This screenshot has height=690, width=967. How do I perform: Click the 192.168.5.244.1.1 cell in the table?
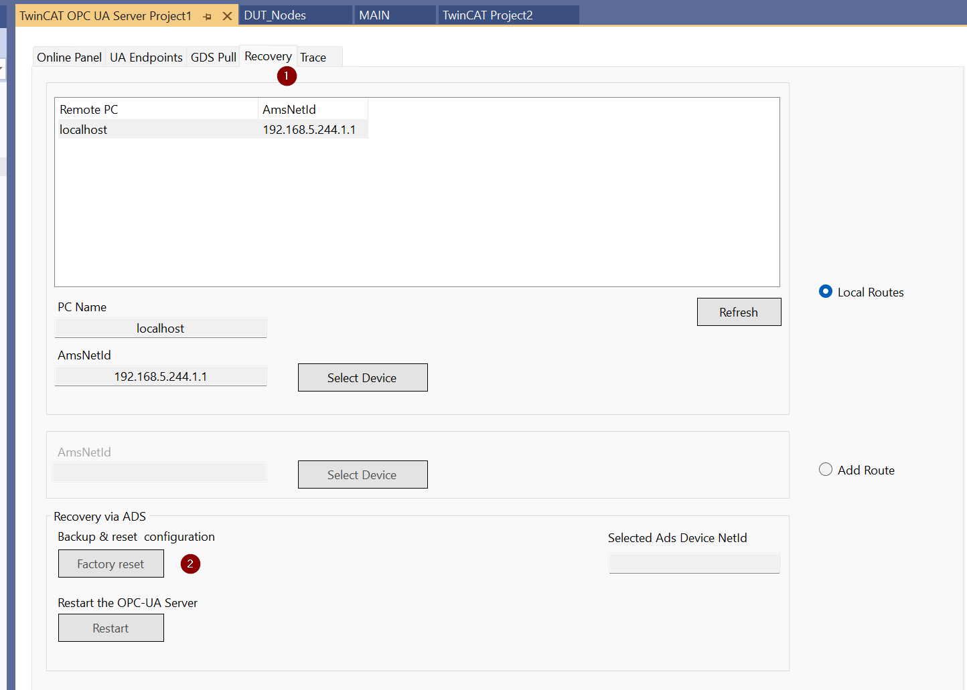click(309, 130)
